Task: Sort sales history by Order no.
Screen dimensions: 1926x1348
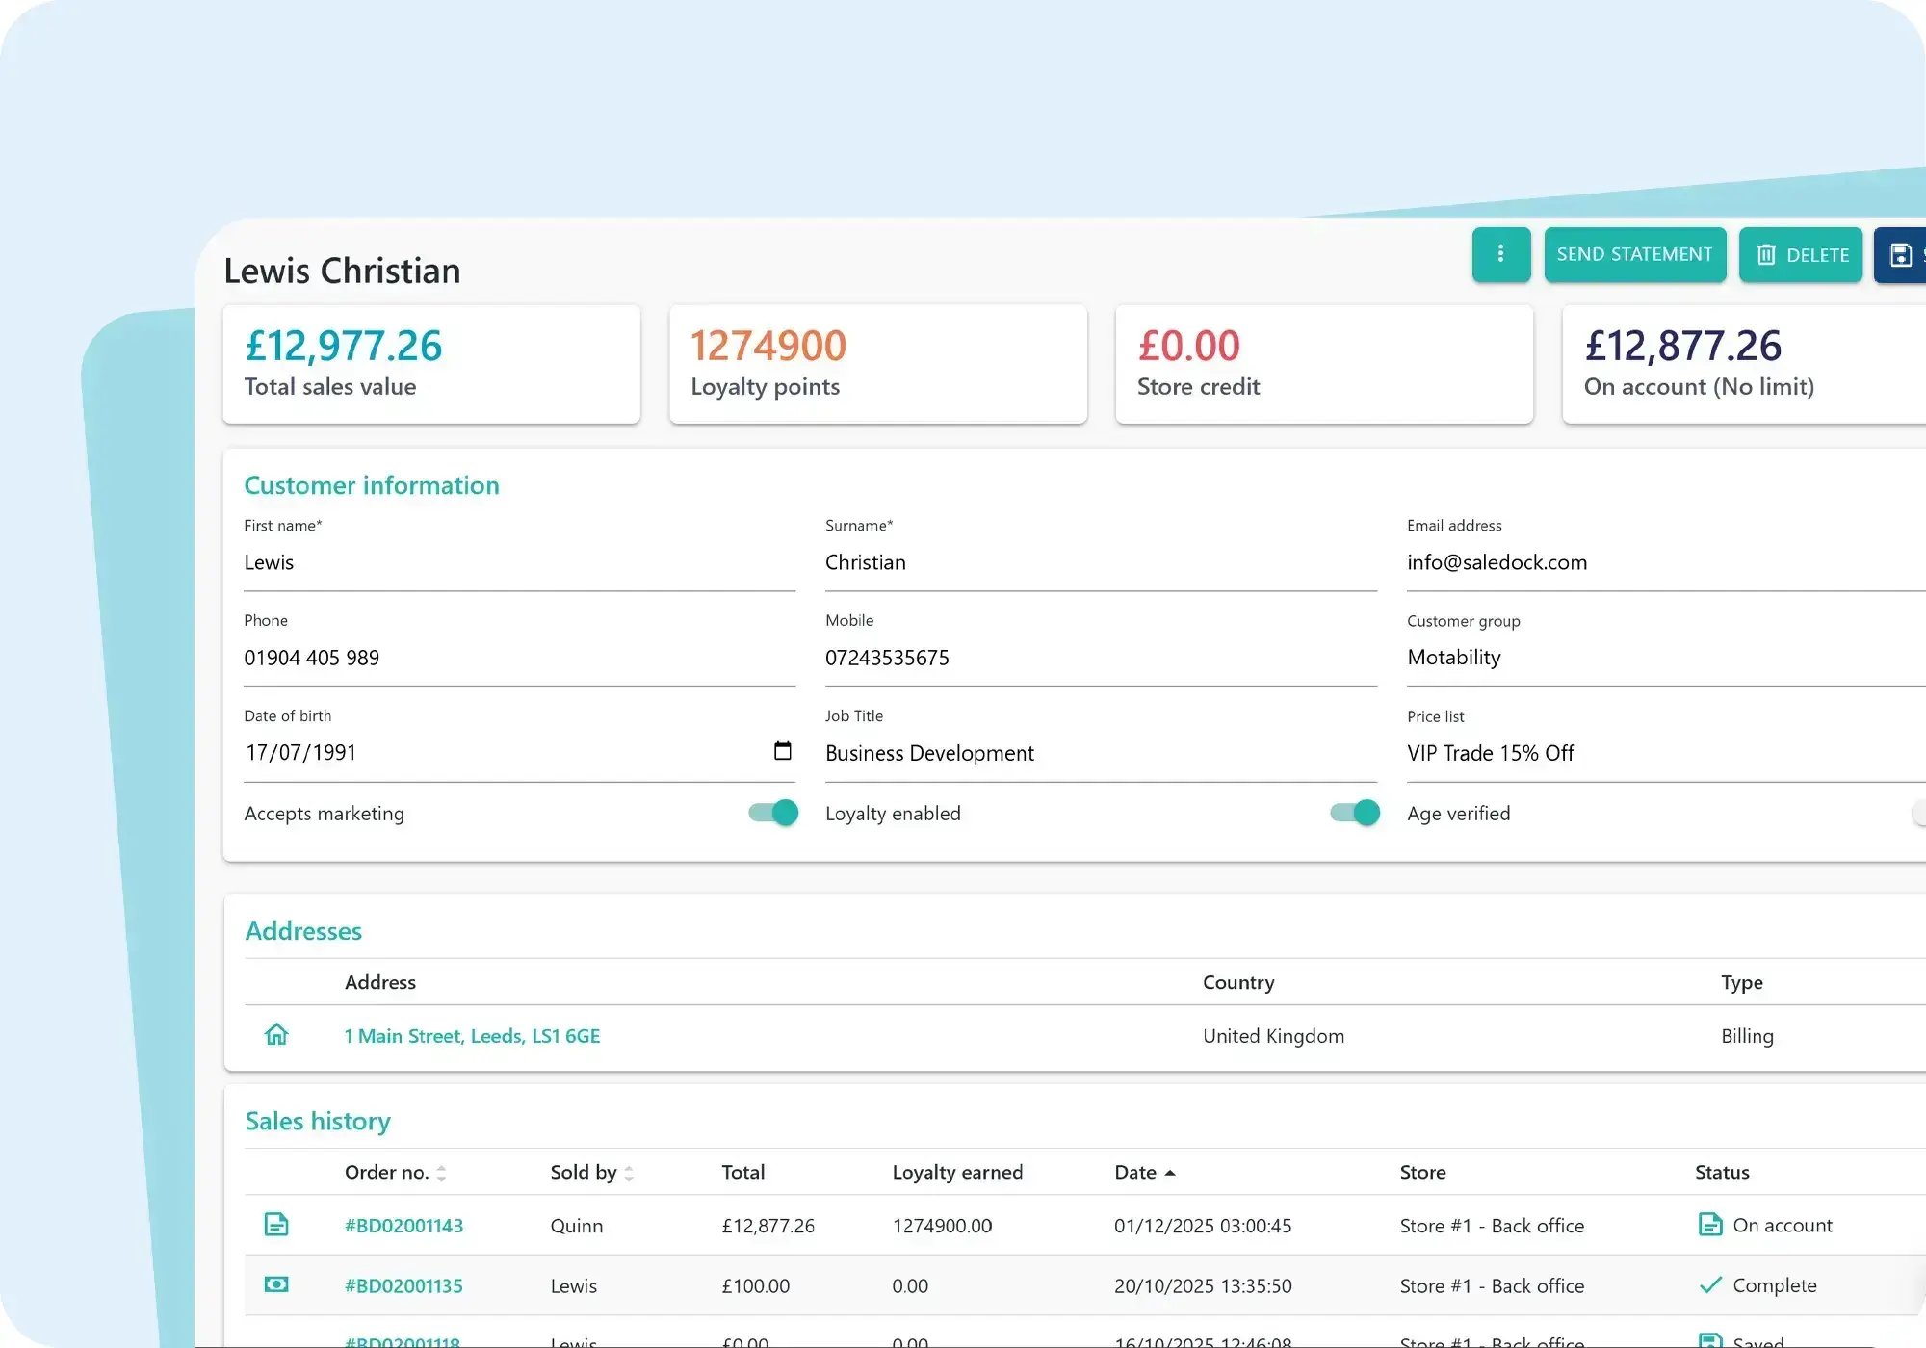Action: [x=395, y=1172]
